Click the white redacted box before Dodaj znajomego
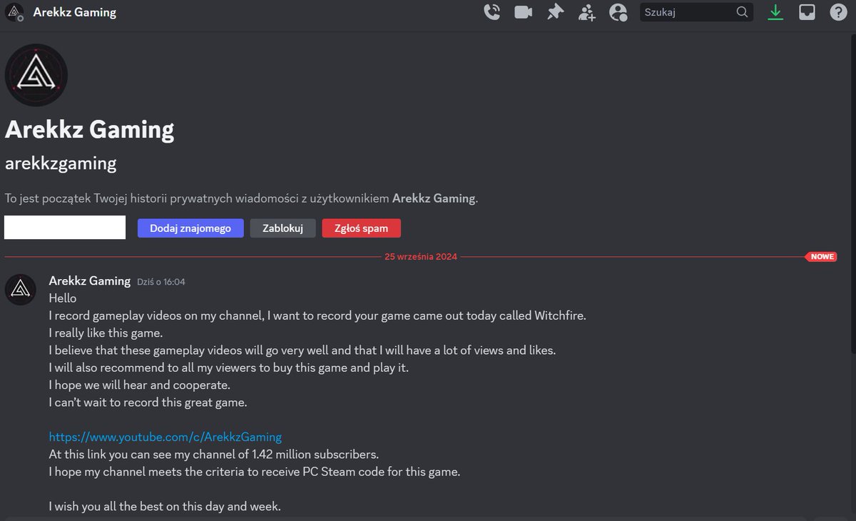This screenshot has width=856, height=521. [x=65, y=228]
